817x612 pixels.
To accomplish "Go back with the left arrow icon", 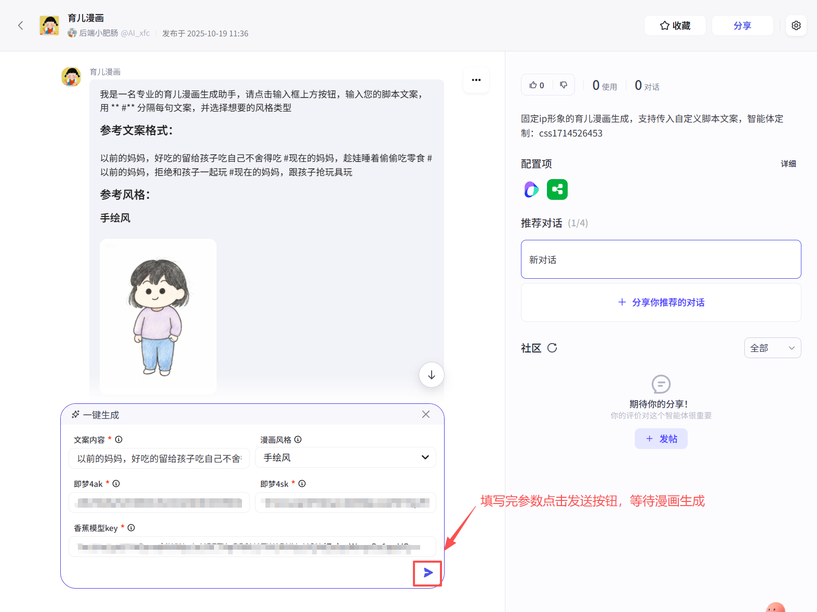I will point(21,25).
